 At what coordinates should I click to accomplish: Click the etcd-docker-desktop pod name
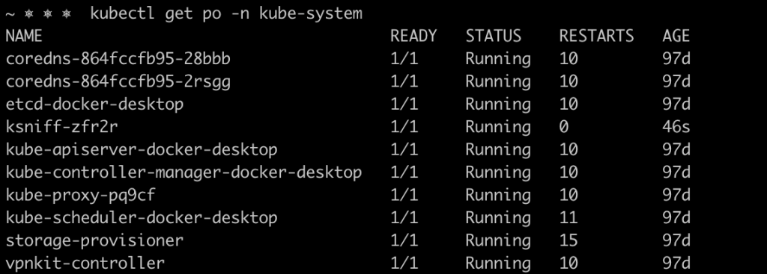94,105
